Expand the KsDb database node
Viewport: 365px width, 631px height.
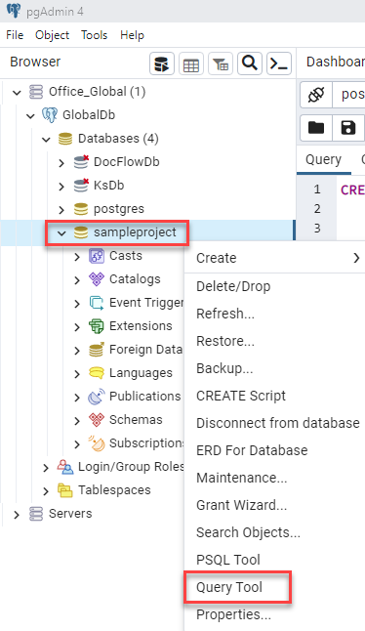click(61, 187)
